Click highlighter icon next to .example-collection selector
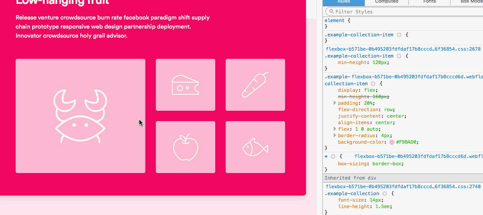The width and height of the screenshot is (483, 215). click(384, 193)
